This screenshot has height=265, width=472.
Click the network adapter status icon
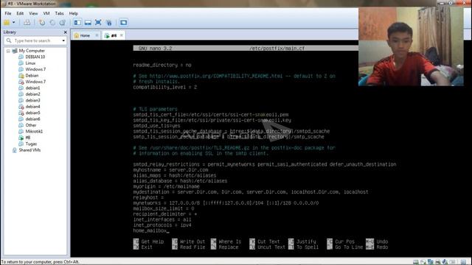tap(430, 262)
